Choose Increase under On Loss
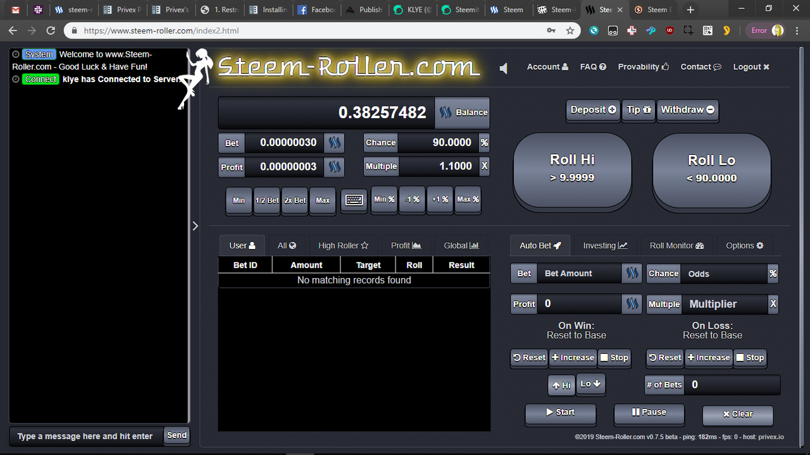Screen dimensions: 810x455 point(708,358)
